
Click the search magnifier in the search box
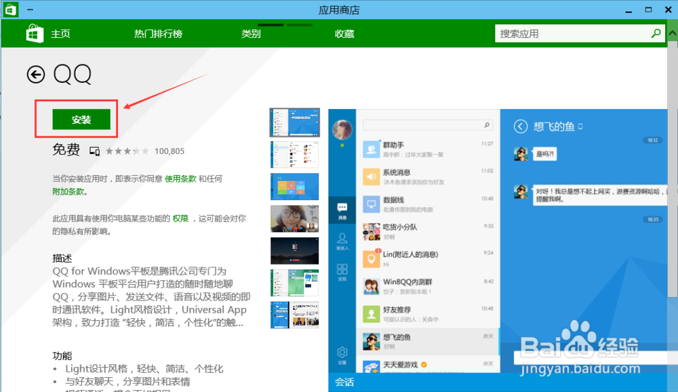pyautogui.click(x=655, y=33)
